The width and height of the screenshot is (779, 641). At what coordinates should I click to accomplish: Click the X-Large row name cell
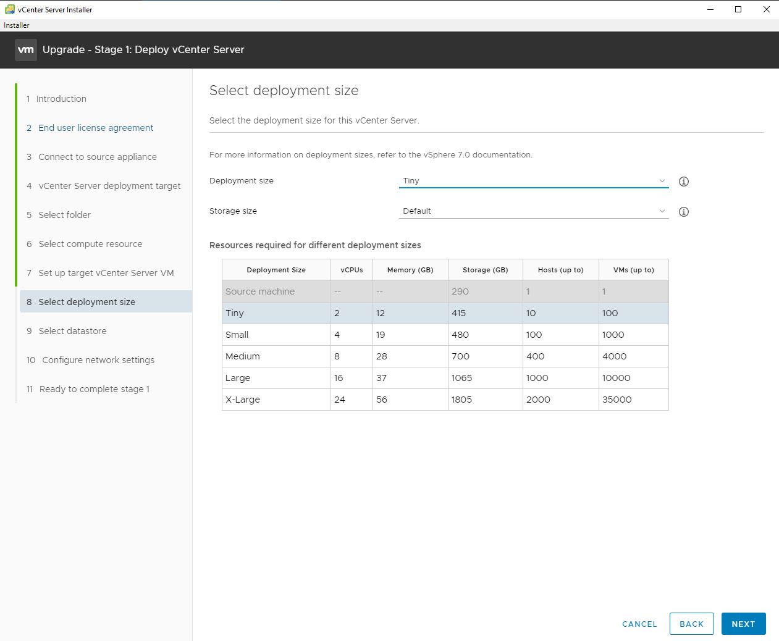point(276,400)
